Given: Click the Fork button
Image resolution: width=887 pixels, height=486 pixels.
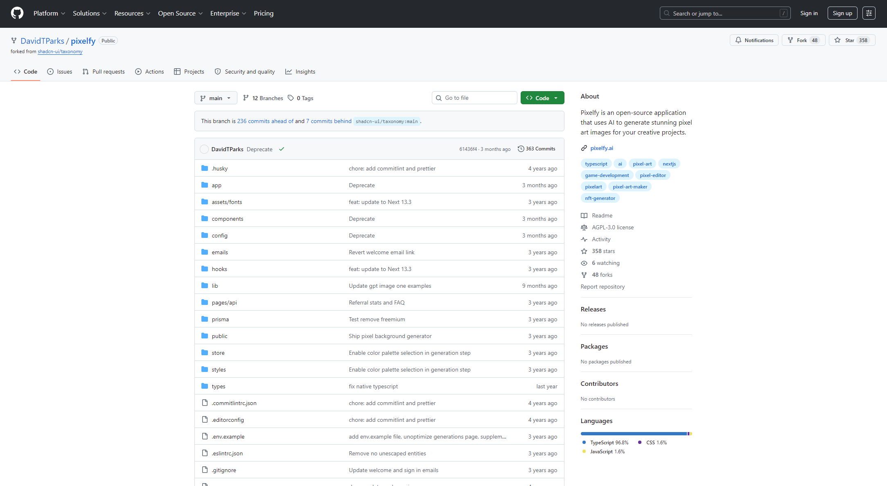Looking at the screenshot, I should (803, 40).
